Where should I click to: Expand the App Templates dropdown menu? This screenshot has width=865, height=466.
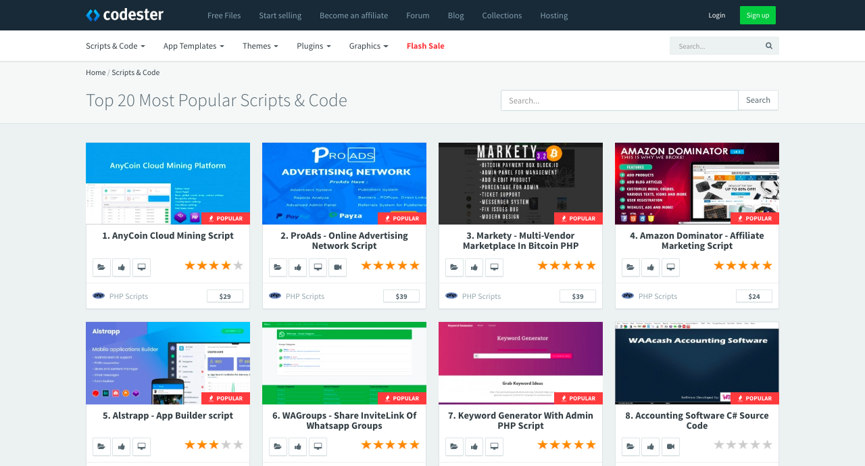[193, 46]
